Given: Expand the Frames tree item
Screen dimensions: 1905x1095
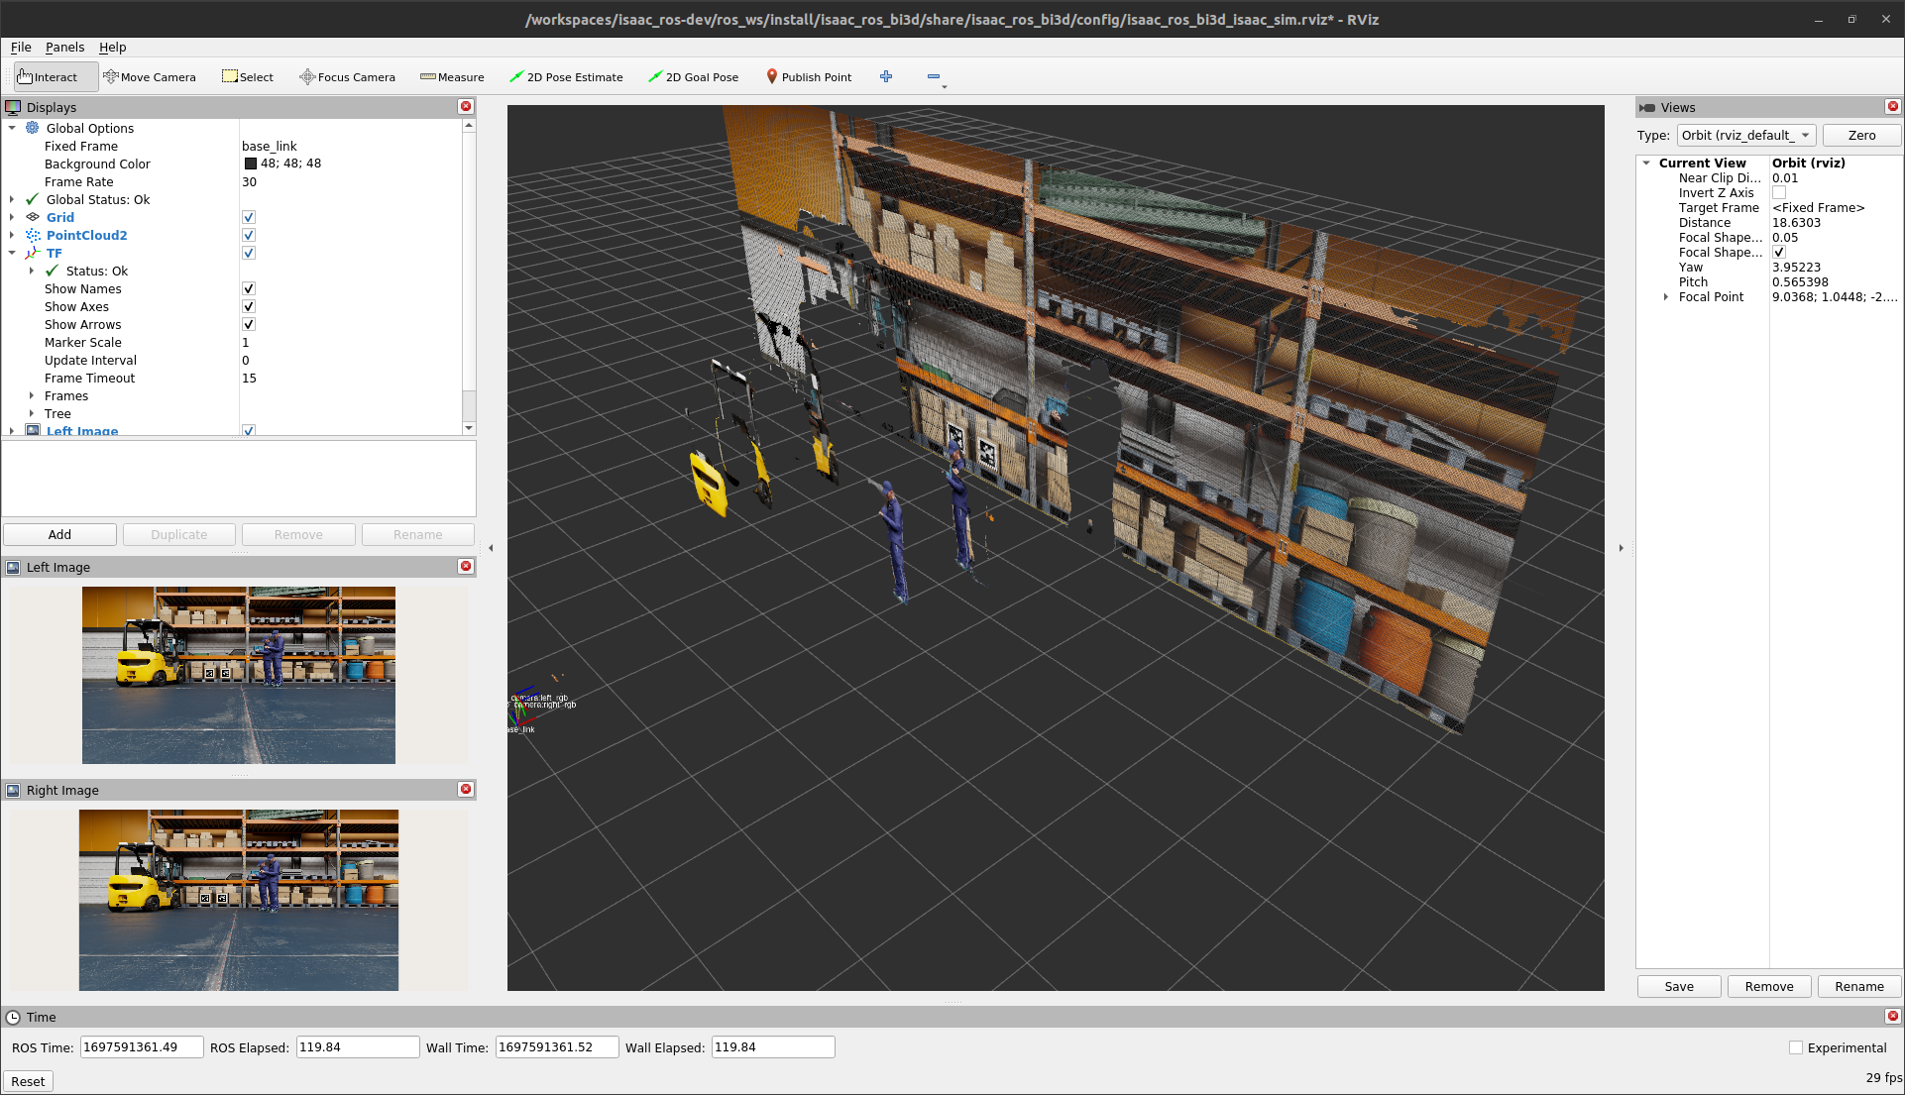Looking at the screenshot, I should click(x=32, y=395).
